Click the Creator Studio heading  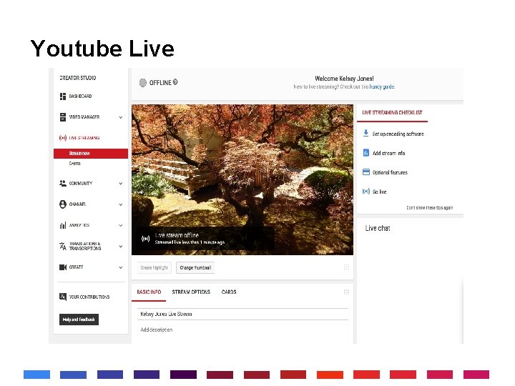point(78,78)
